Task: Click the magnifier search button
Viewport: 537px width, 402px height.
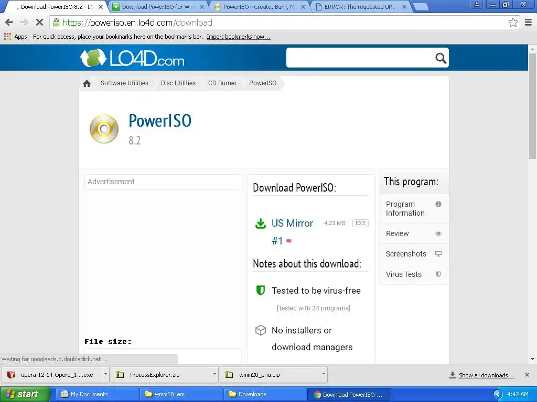Action: coord(441,58)
